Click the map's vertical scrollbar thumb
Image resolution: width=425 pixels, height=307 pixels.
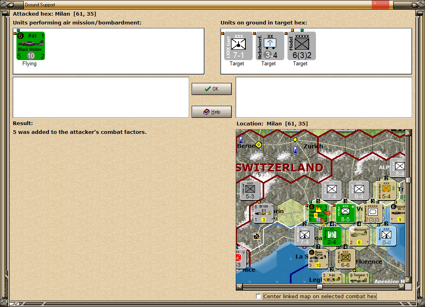pos(408,180)
